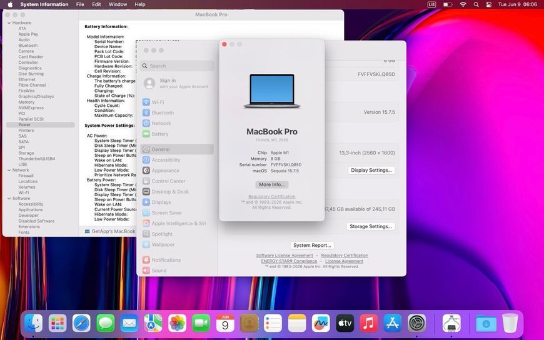The height and width of the screenshot is (340, 544).
Task: Open Trash in the Dock
Action: [510, 323]
